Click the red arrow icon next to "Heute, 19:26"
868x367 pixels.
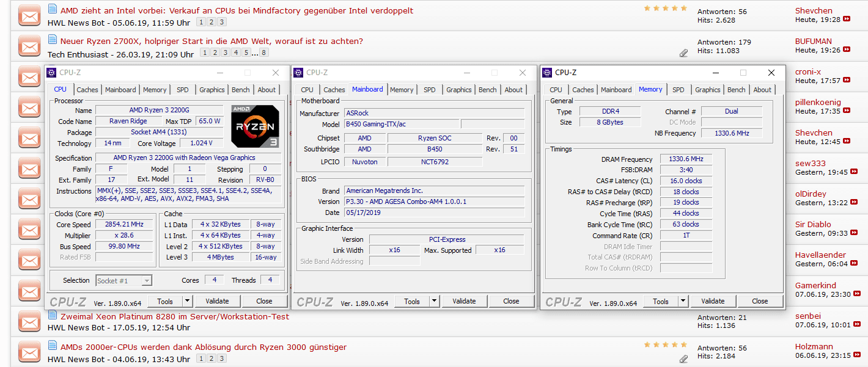tap(847, 50)
